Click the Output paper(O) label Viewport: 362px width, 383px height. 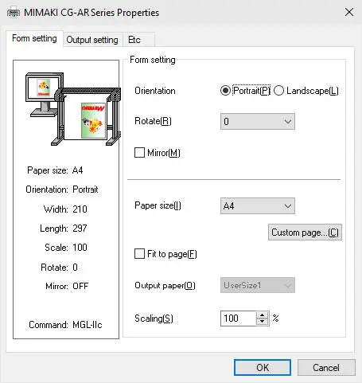(x=165, y=285)
